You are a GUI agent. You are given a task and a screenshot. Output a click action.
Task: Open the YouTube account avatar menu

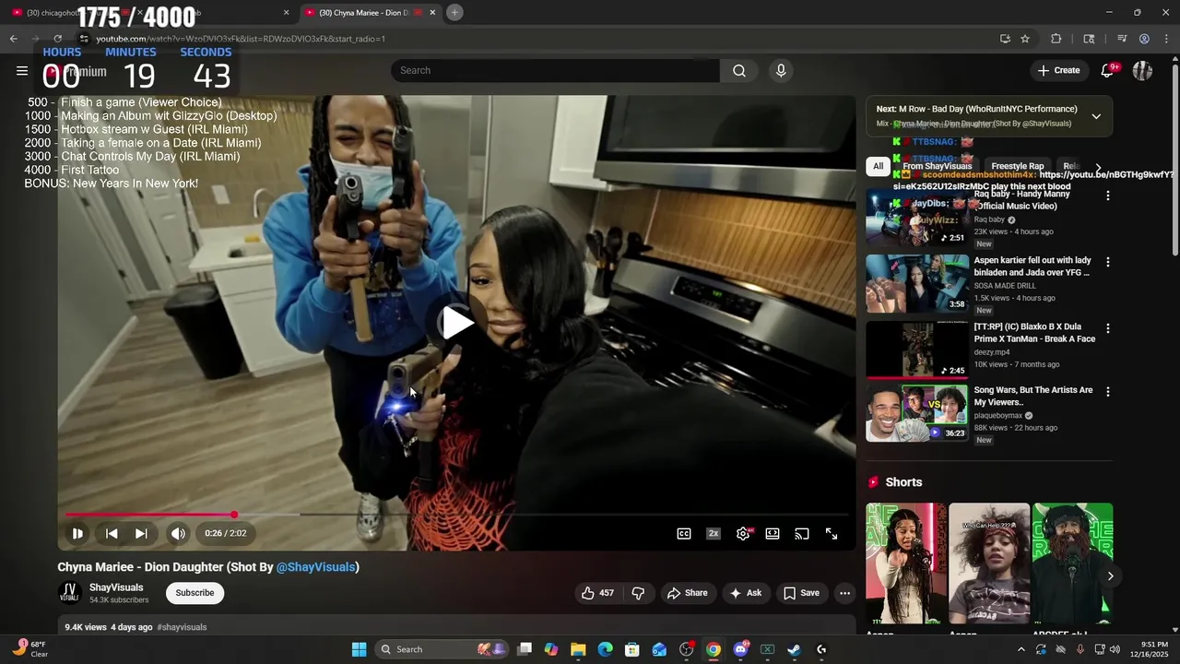point(1143,70)
